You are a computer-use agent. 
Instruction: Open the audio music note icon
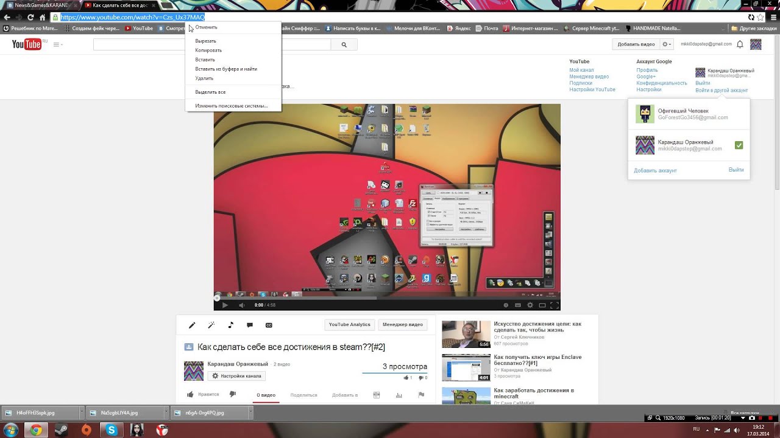[230, 325]
